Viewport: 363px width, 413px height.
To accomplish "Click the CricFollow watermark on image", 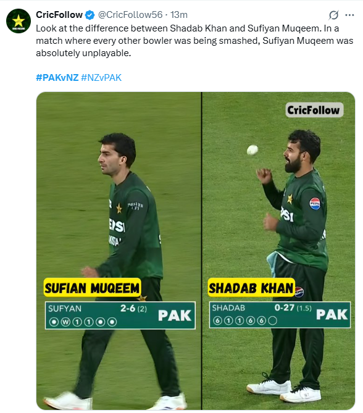I will coord(314,110).
